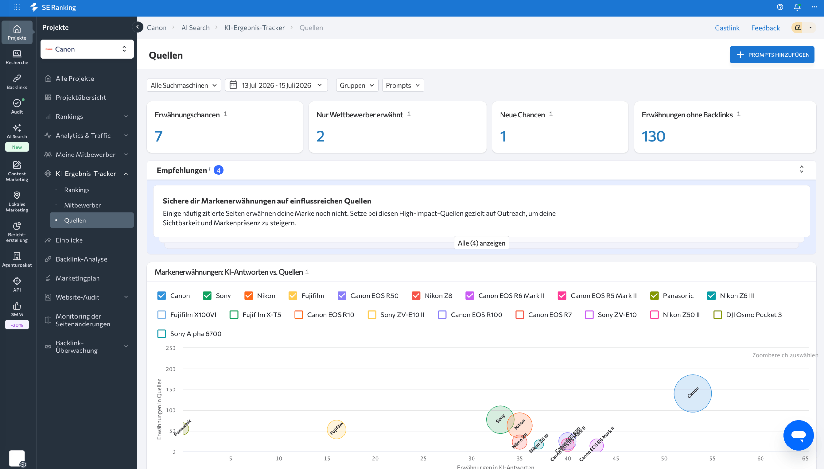824x469 pixels.
Task: Click the SE Ranking logo
Action: coord(53,7)
